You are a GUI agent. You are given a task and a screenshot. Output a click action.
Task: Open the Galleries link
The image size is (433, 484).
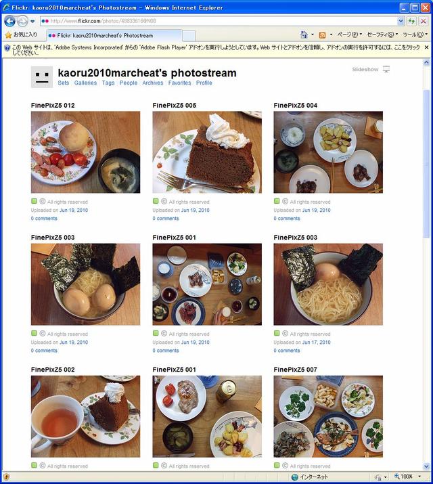pos(85,83)
